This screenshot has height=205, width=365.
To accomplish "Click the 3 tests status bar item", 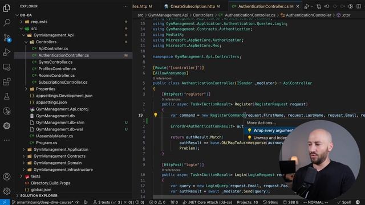I will 119,202.
